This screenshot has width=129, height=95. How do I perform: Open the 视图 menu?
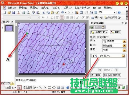point(34,8)
